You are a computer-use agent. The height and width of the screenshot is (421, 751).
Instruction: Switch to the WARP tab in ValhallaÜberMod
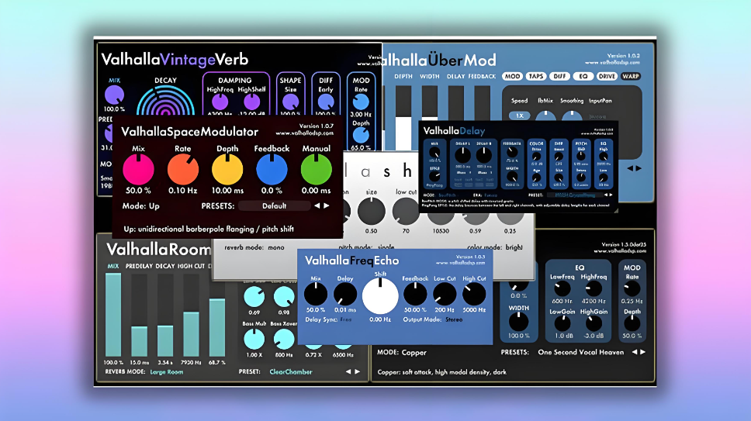630,76
